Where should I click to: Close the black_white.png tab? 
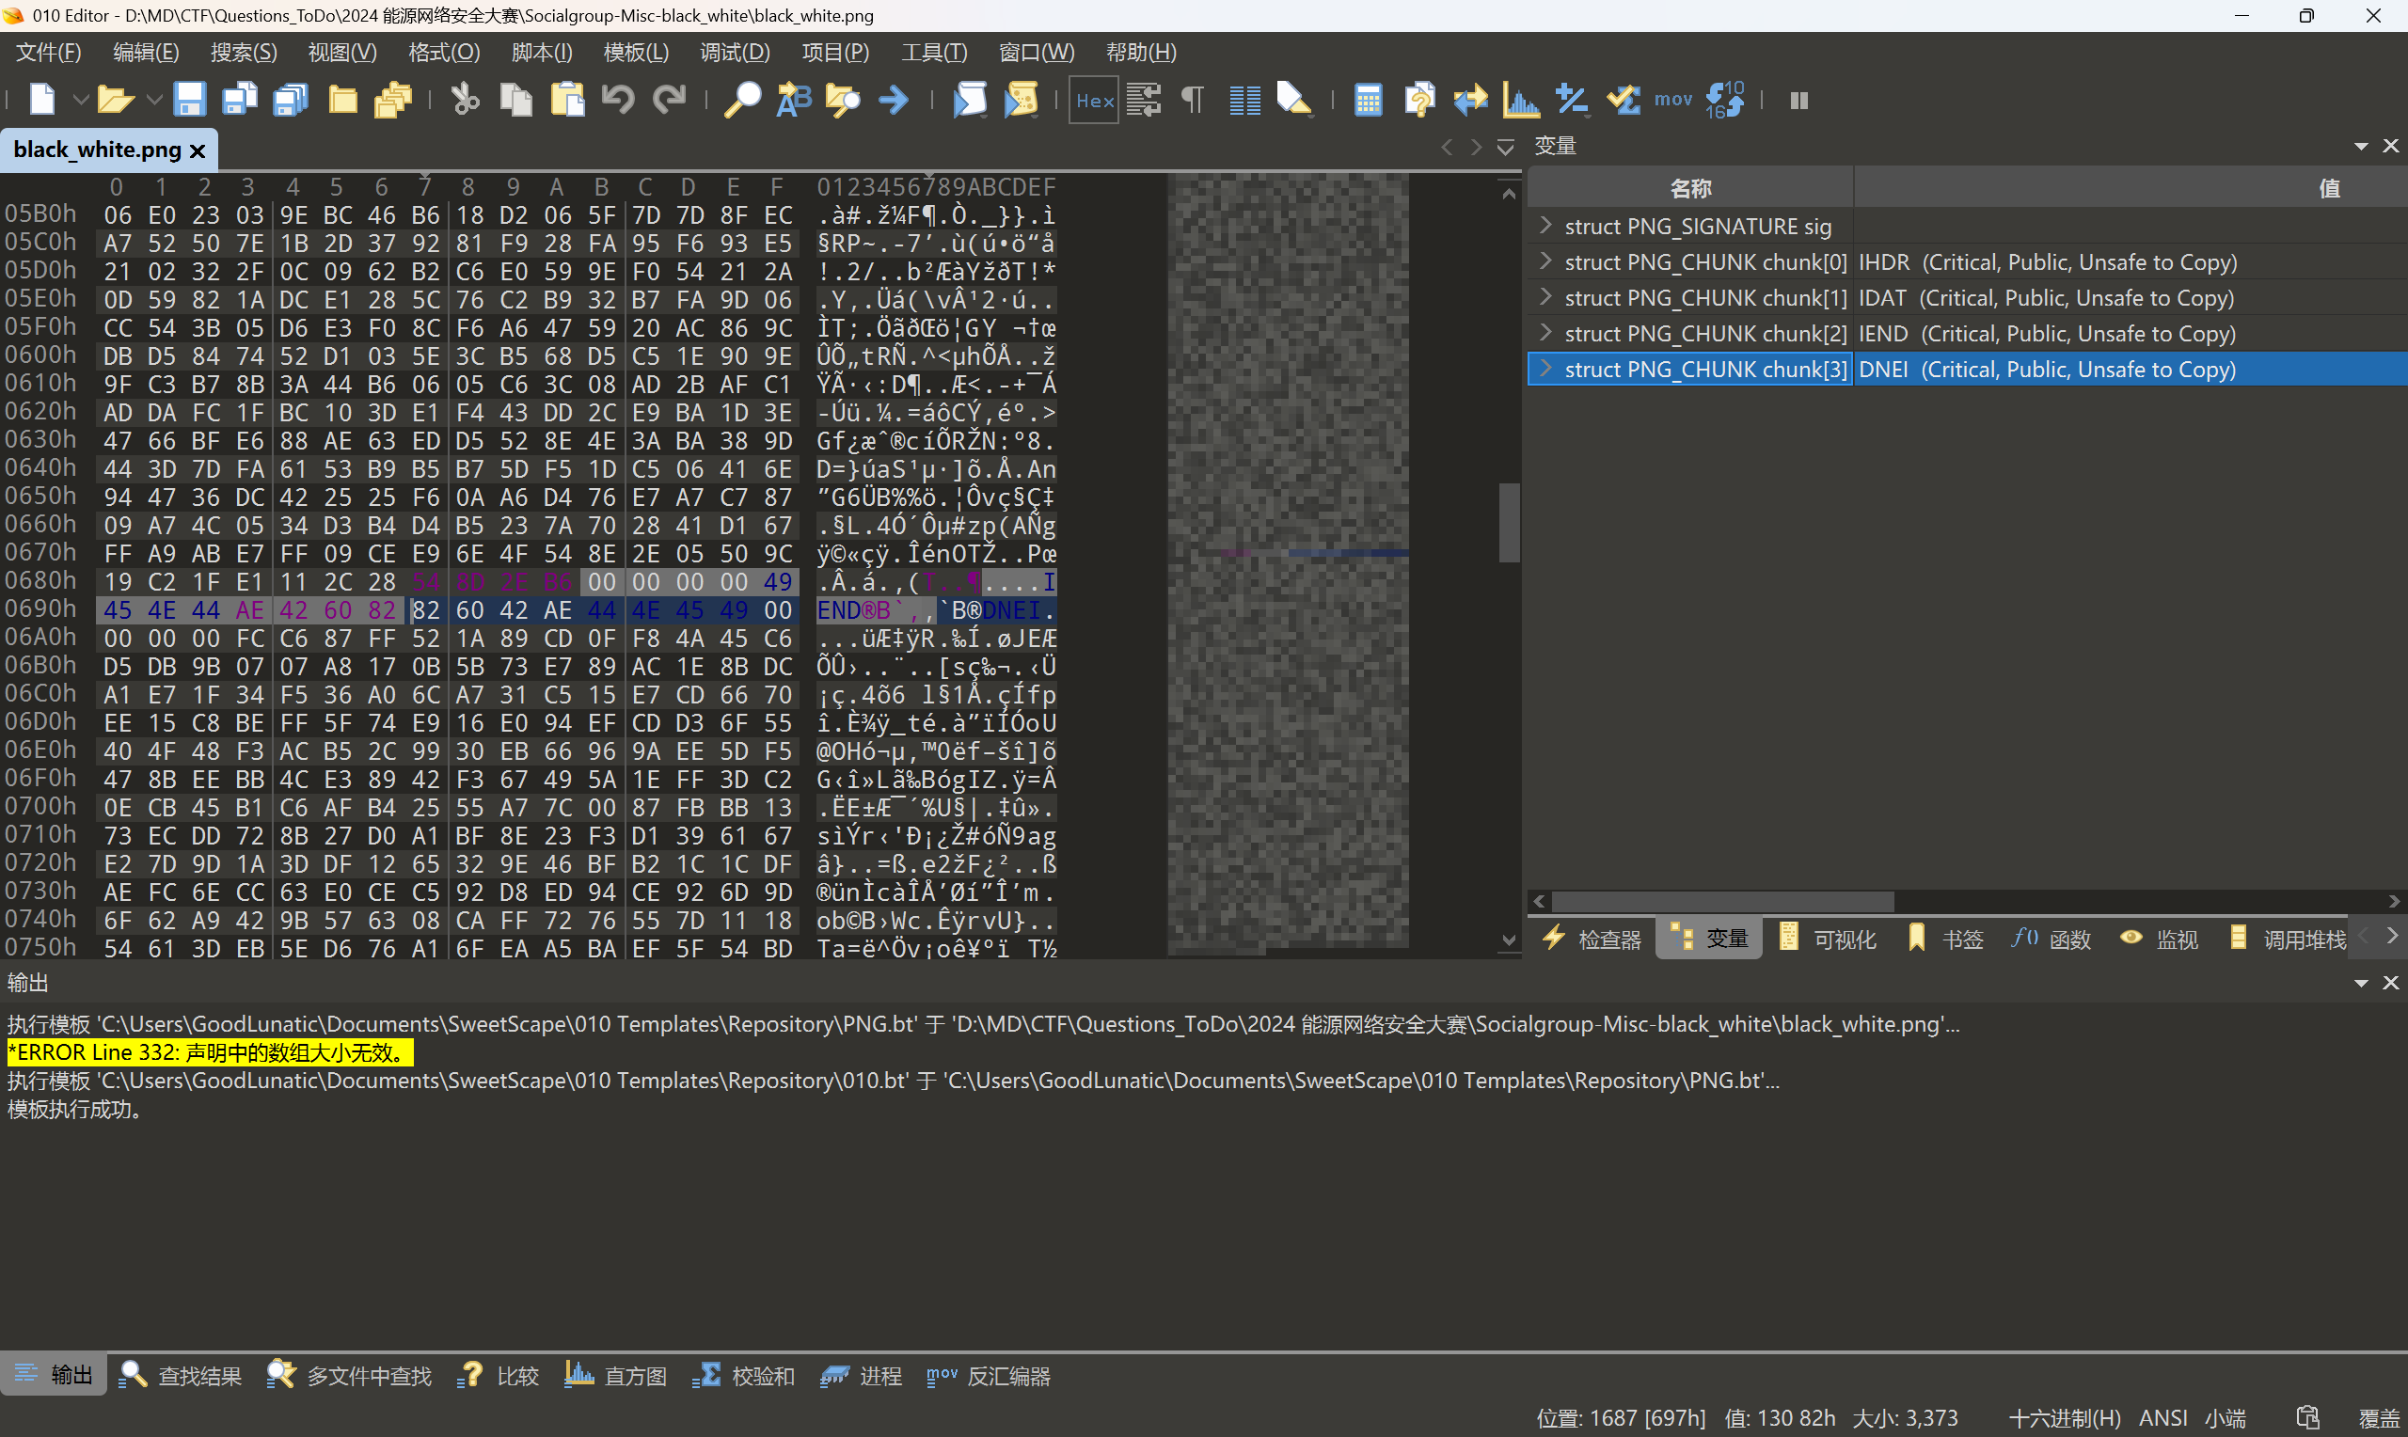pos(198,151)
